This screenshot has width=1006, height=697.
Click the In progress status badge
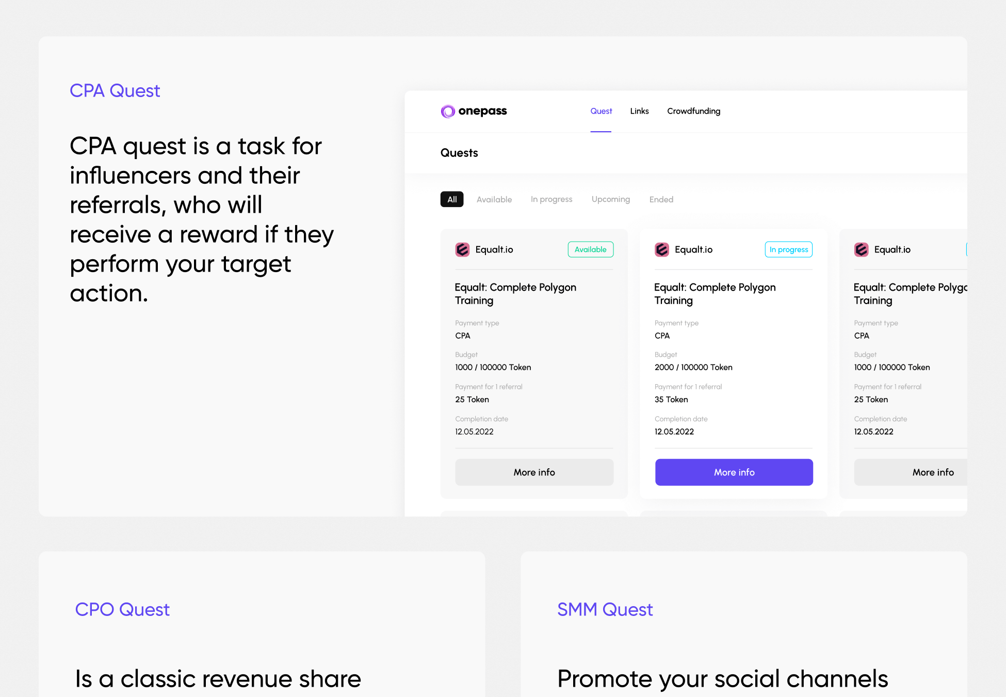(788, 249)
